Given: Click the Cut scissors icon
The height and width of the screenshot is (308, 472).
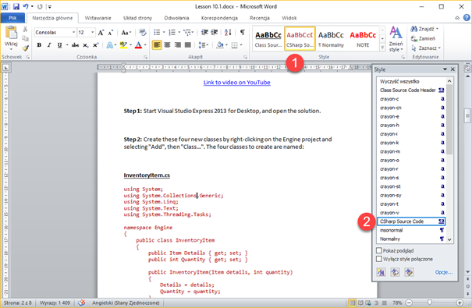Looking at the screenshot, I should pyautogui.click(x=25, y=29).
